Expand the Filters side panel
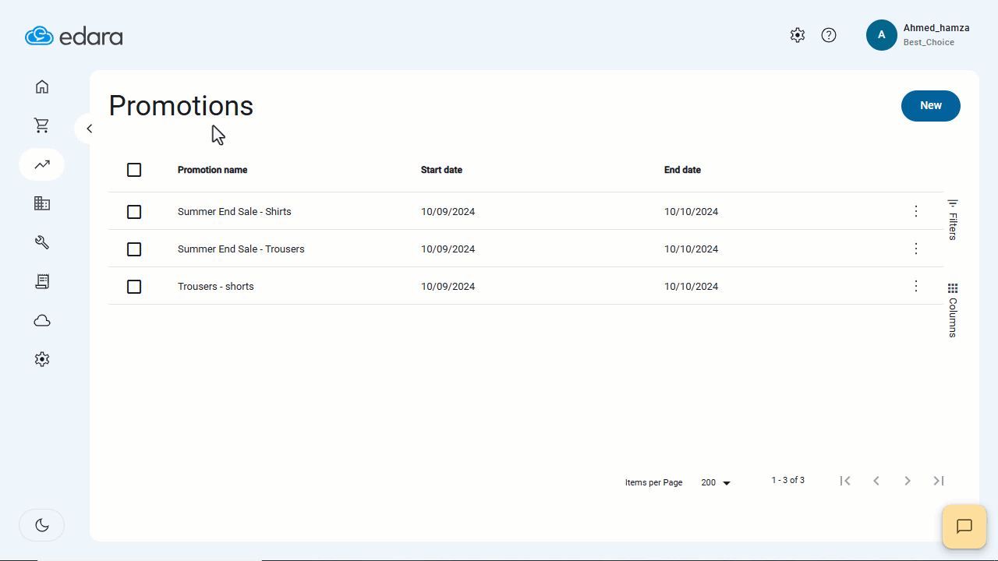Screen dimensions: 998x561 953,219
